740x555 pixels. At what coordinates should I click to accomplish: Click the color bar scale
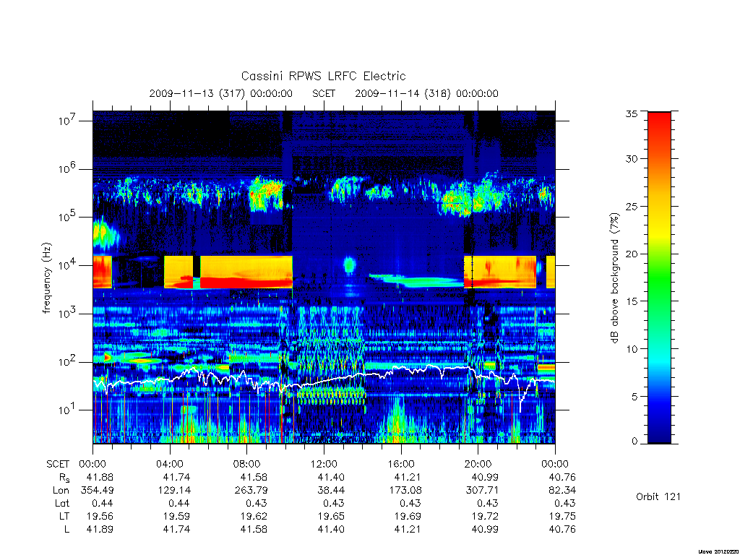click(x=659, y=277)
